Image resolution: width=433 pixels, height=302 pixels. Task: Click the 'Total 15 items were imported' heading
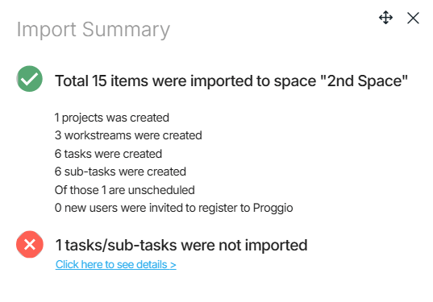tap(231, 81)
